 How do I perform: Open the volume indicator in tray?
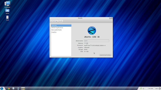[143, 88]
